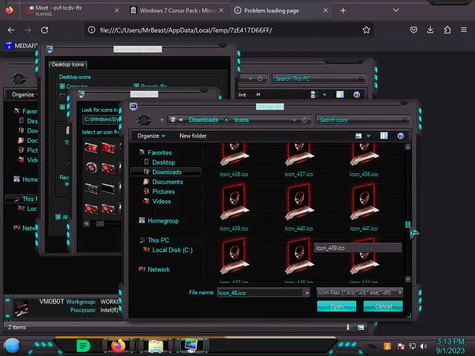
Task: Switch to Problem loading page tab
Action: pyautogui.click(x=281, y=10)
